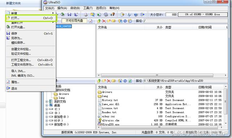Screen dimensions: 232x138
Task: Click the Make CD/DVD image toolbar icon
Action: (86, 14)
